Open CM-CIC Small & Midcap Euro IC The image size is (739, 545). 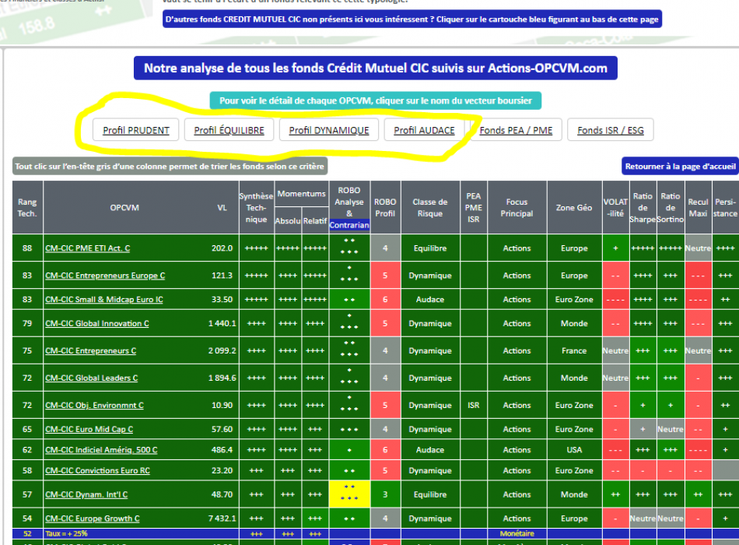(x=104, y=300)
